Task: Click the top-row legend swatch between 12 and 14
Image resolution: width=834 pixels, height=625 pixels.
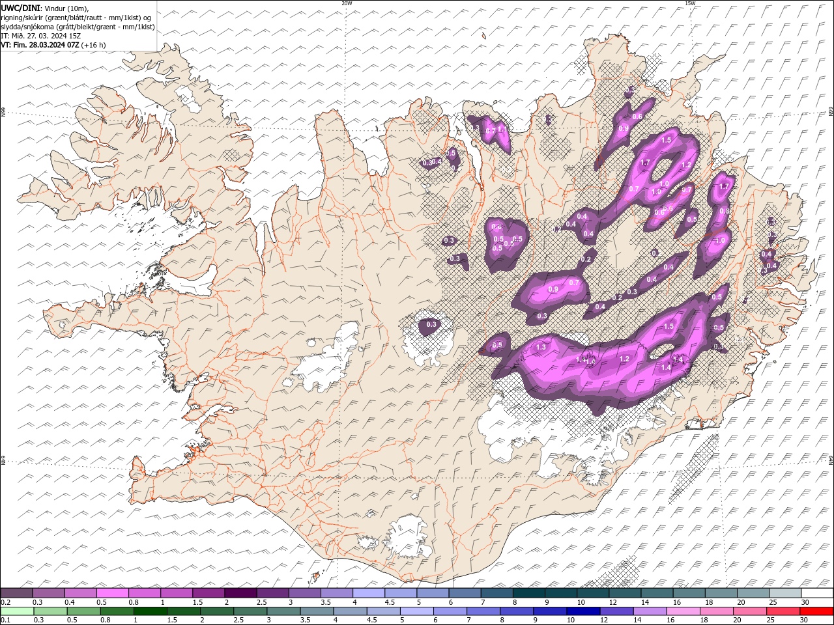Action: tap(625, 593)
